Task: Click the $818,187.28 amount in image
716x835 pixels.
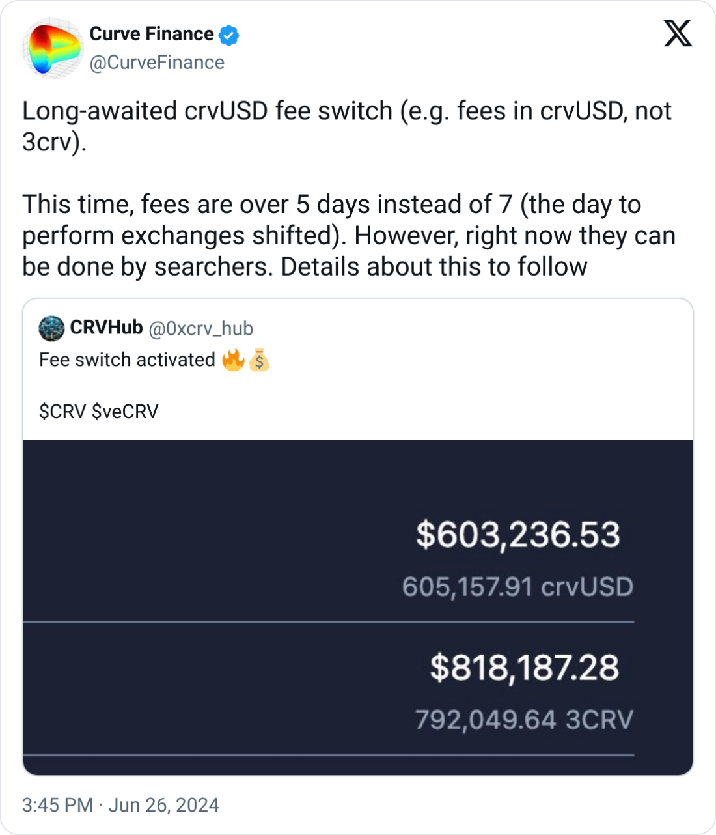Action: (525, 668)
